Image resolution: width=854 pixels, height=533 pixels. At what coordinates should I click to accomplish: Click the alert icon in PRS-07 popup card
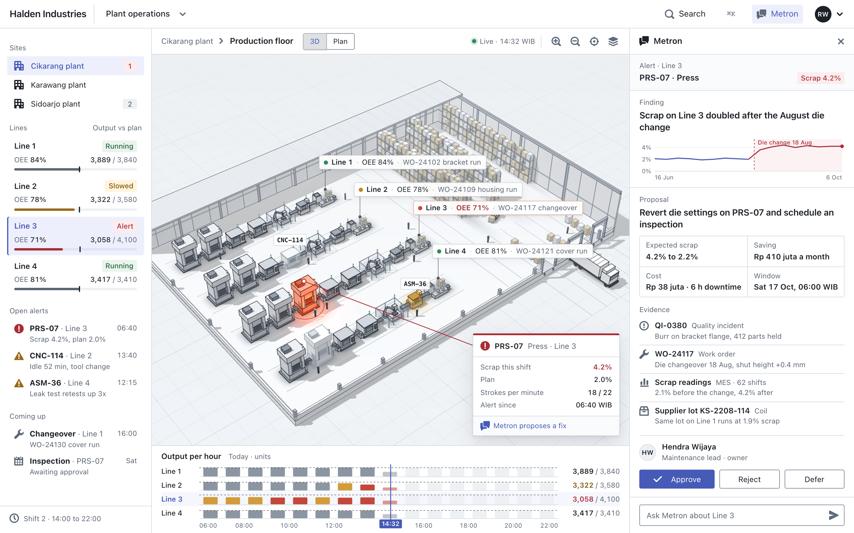coord(485,346)
